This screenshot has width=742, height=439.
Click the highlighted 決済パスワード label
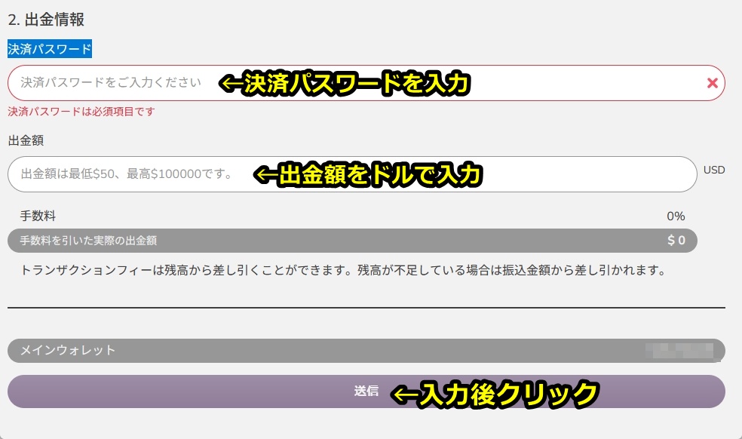(50, 49)
